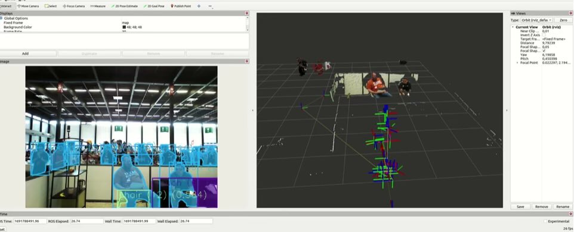Click the ROS Elapsed field

[87, 221]
